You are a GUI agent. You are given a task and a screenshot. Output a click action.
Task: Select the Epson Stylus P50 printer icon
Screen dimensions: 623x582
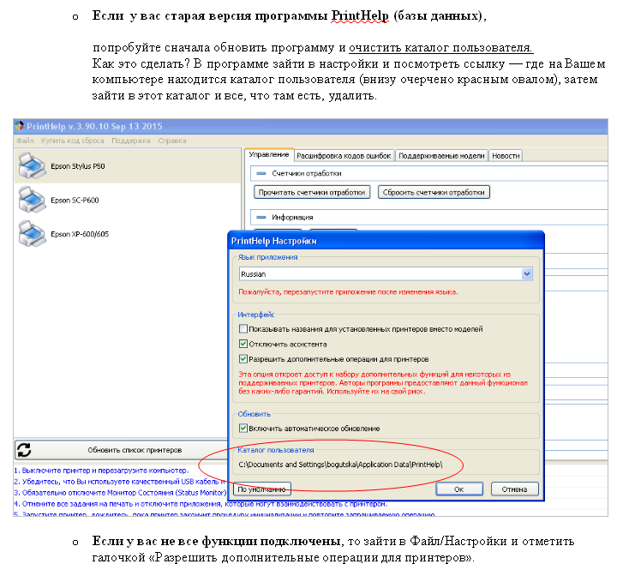click(33, 165)
